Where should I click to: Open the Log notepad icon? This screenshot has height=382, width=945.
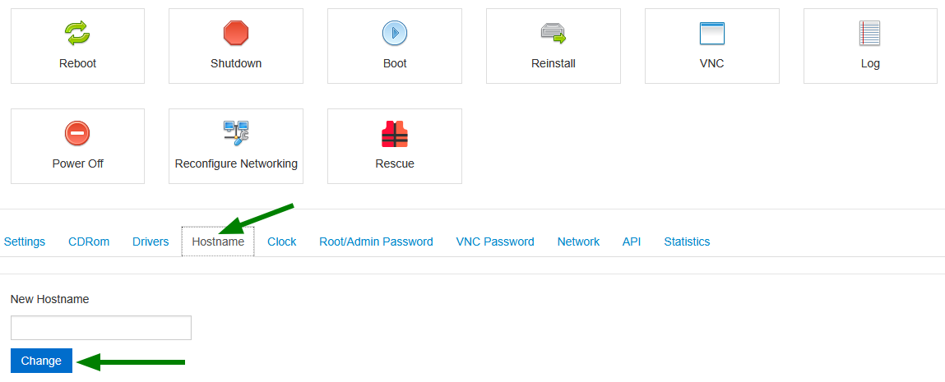[x=869, y=33]
